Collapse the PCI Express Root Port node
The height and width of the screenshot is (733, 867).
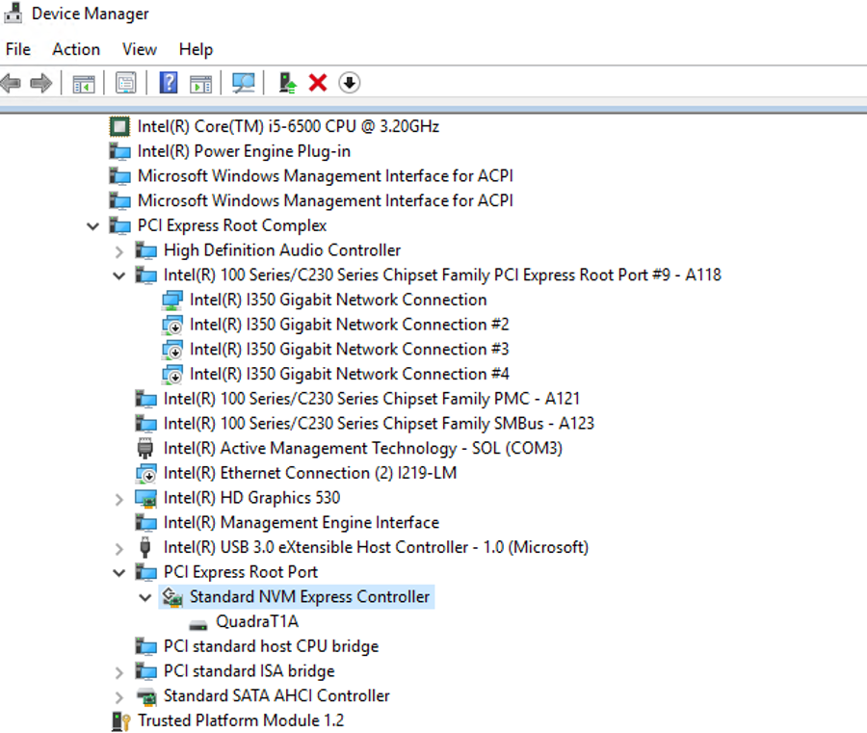tap(118, 573)
